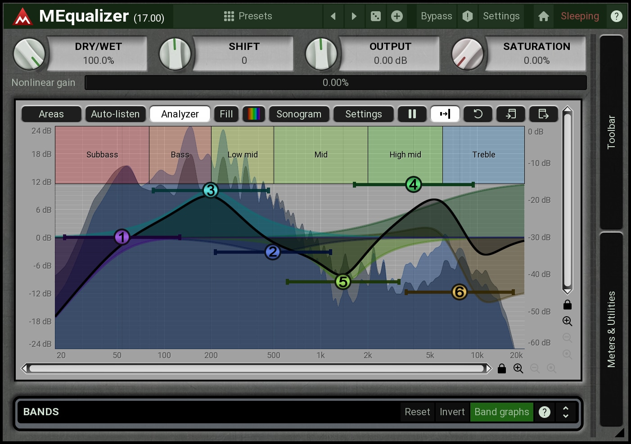Toggle the Analyzer display button
This screenshot has height=444, width=631.
coord(180,114)
